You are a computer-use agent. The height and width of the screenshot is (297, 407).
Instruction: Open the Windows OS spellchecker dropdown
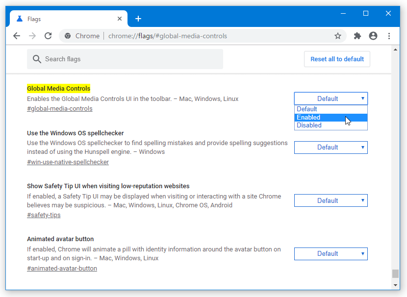331,148
